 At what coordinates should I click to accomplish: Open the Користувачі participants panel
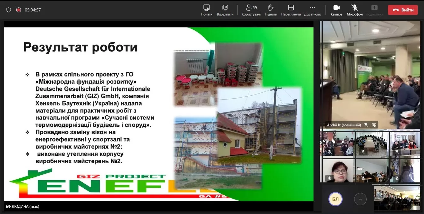(x=251, y=10)
